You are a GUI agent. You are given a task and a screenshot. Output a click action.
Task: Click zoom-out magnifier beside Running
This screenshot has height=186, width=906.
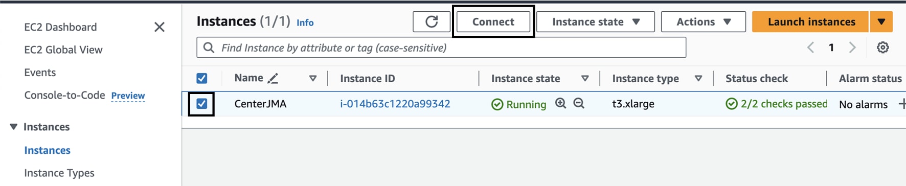[x=579, y=103]
